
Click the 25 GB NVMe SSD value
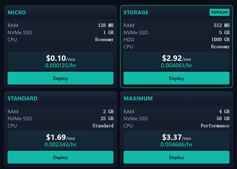tap(107, 118)
